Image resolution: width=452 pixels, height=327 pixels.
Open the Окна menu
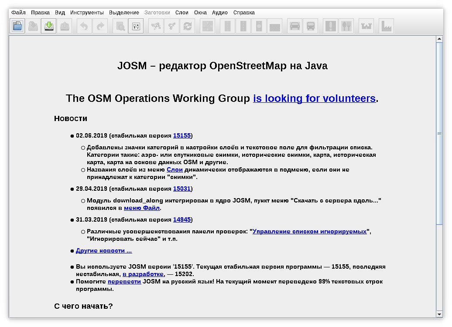coord(200,12)
